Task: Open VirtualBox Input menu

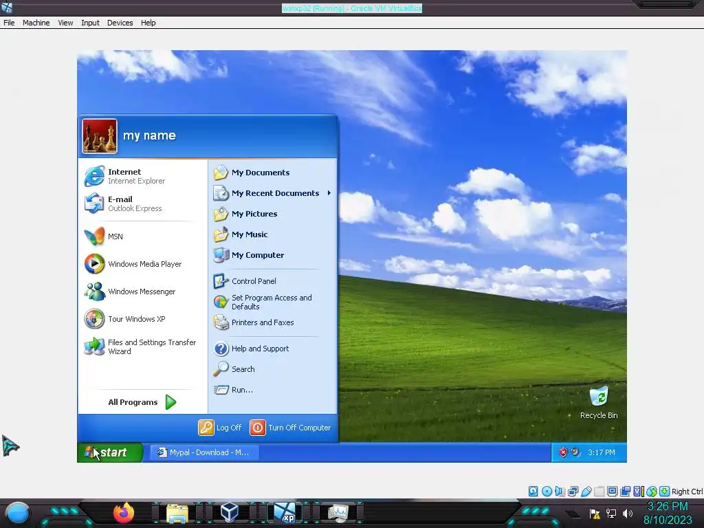Action: (x=90, y=23)
